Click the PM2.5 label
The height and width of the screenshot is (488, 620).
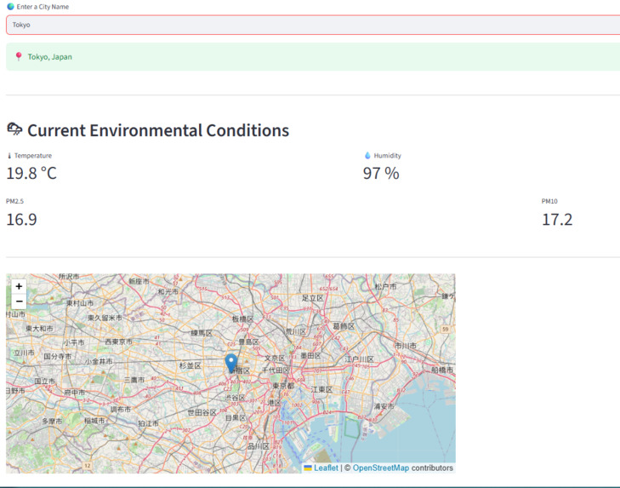(x=14, y=201)
